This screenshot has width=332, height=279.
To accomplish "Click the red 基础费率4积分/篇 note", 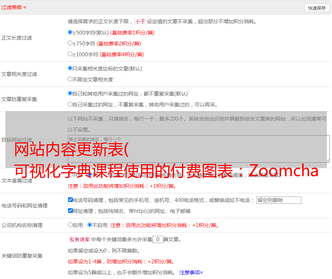I will pos(122,54).
